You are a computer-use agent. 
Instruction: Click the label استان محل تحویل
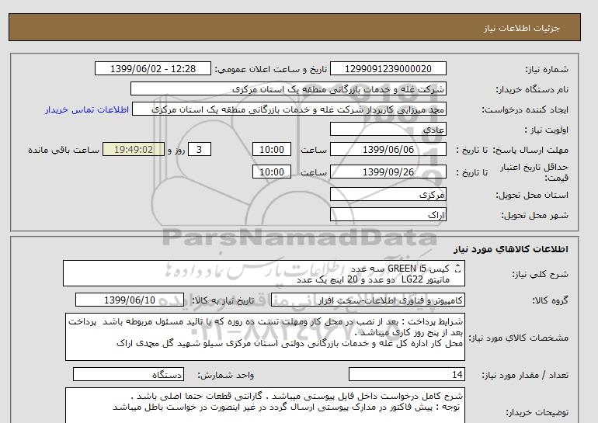[532, 195]
